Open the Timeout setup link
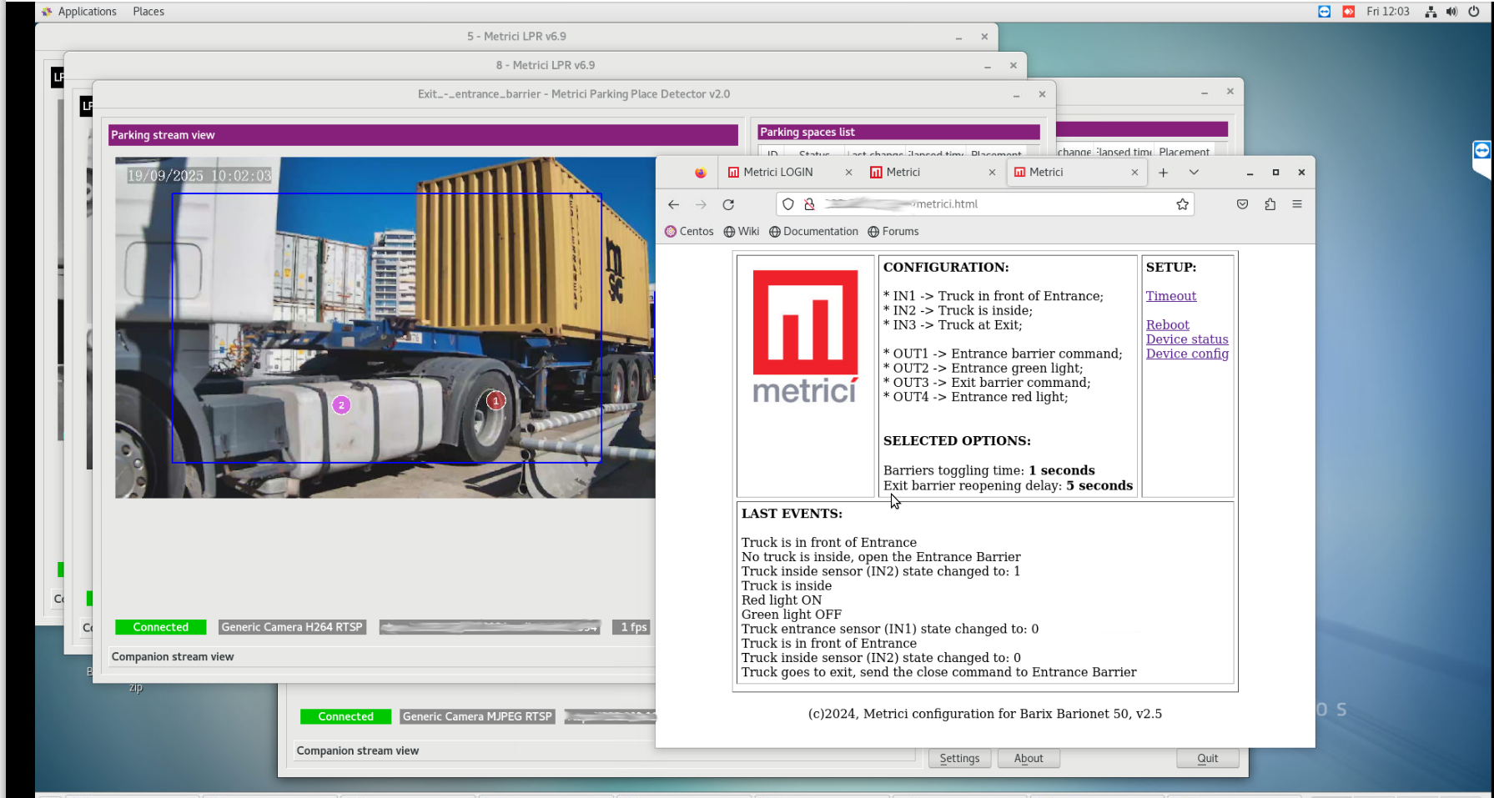This screenshot has height=798, width=1494. tap(1170, 296)
